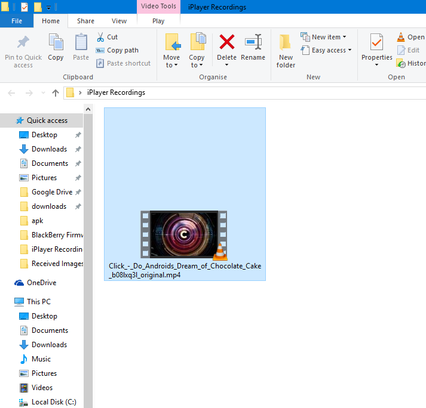426x408 pixels.
Task: Click Quick Access Toolbar properties checkmark icon
Action: [x=24, y=7]
